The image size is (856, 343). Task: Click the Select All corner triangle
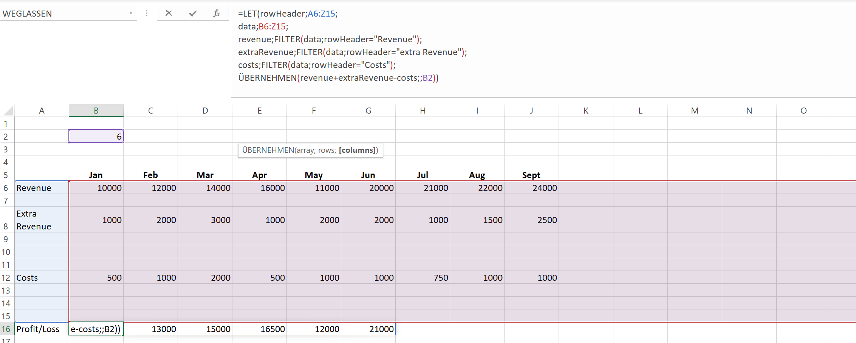coord(8,111)
